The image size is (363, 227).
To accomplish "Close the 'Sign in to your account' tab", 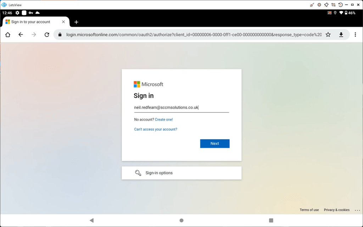I will [63, 22].
